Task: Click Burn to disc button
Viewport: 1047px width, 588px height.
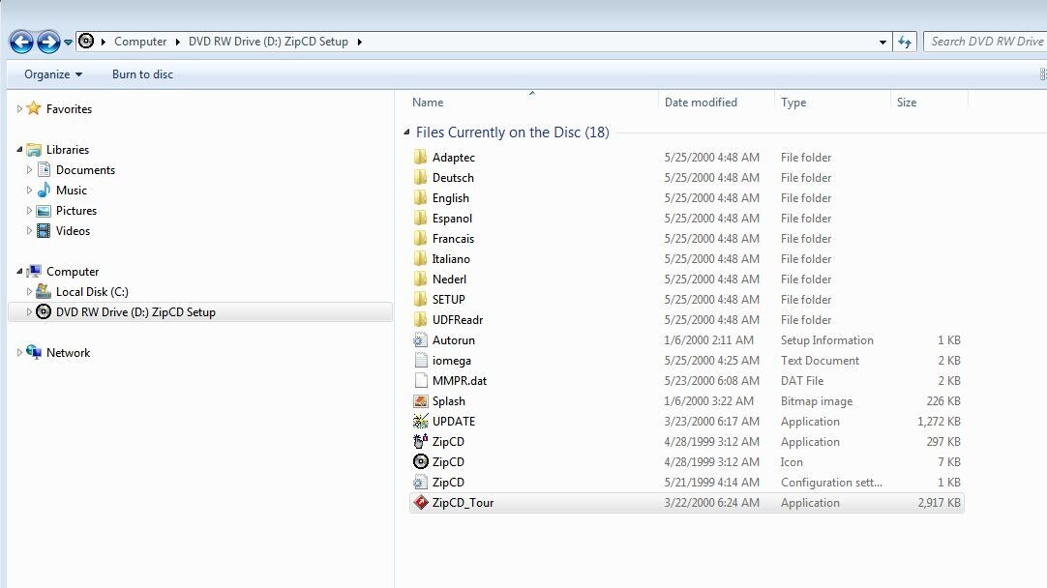Action: point(142,74)
